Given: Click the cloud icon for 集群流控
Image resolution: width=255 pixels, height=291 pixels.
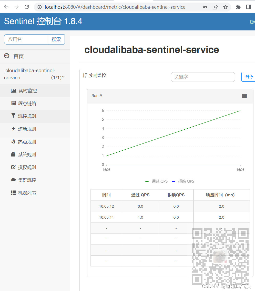Looking at the screenshot, I should [13, 180].
